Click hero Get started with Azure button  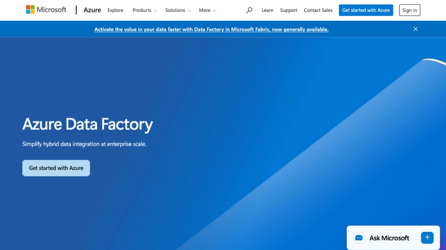pyautogui.click(x=56, y=168)
